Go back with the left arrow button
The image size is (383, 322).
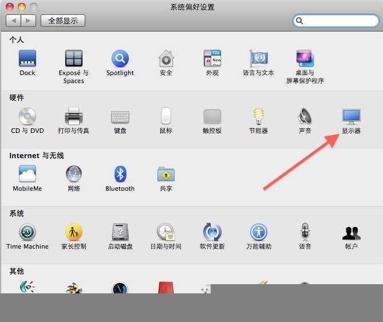pos(13,21)
